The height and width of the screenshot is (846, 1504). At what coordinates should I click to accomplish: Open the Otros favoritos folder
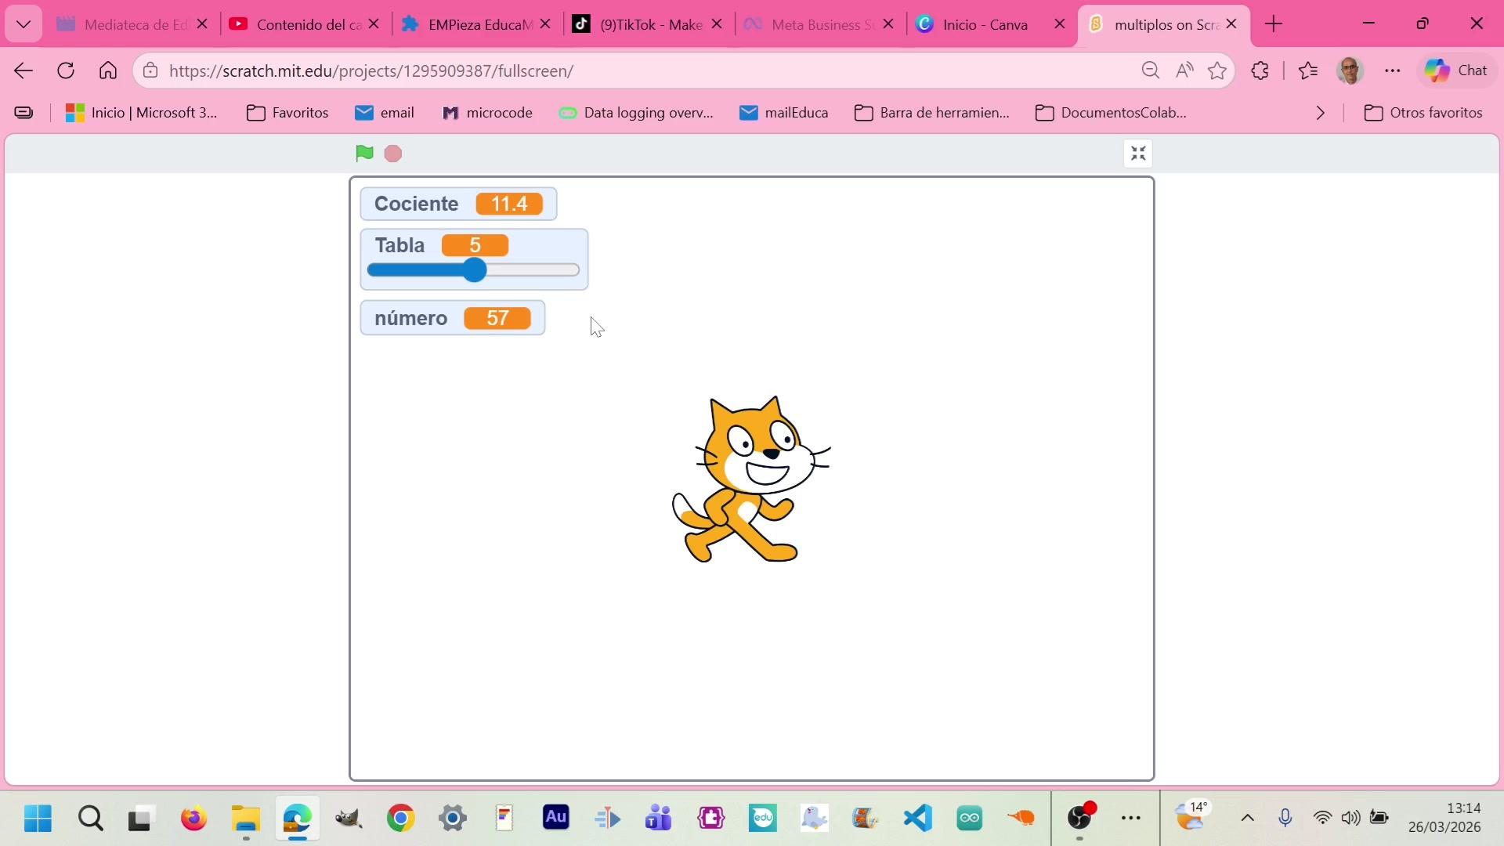[x=1423, y=113]
